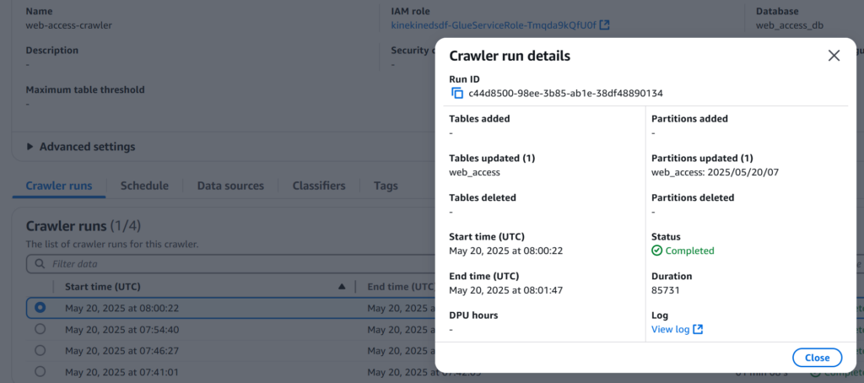Click End time (UTC) column header
Screen dimensions: 864x383
click(401, 287)
